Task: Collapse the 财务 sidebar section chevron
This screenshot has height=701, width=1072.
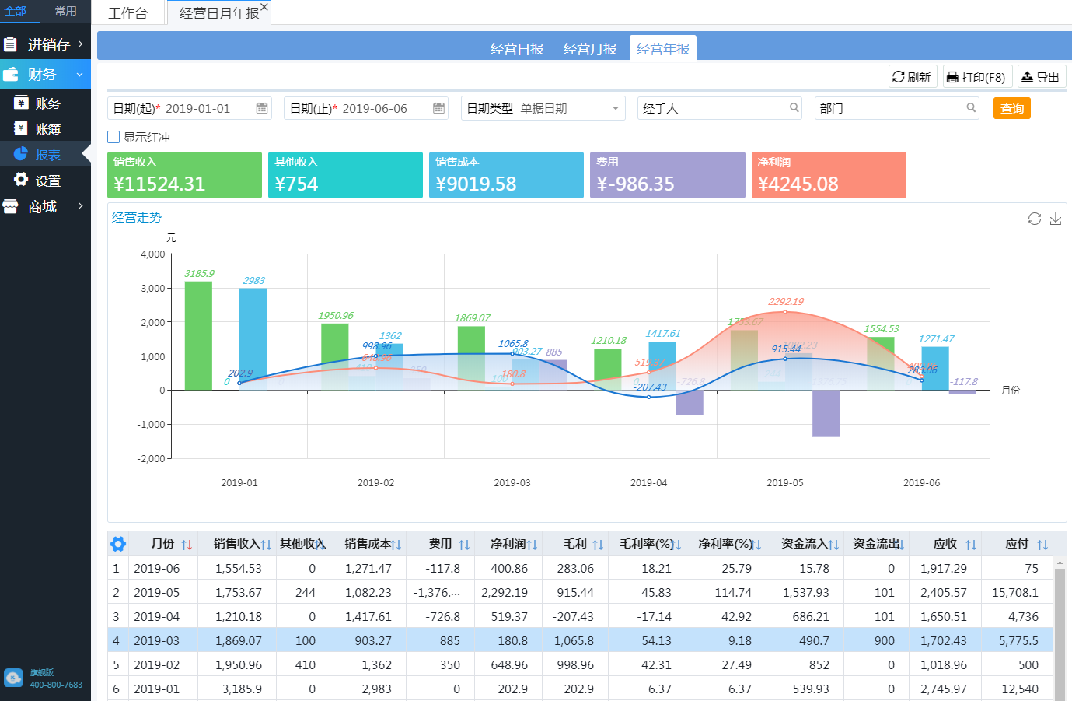Action: point(79,75)
